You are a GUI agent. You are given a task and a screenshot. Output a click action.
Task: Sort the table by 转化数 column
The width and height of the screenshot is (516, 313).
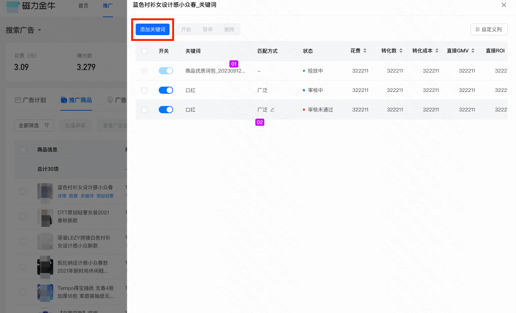(401, 51)
